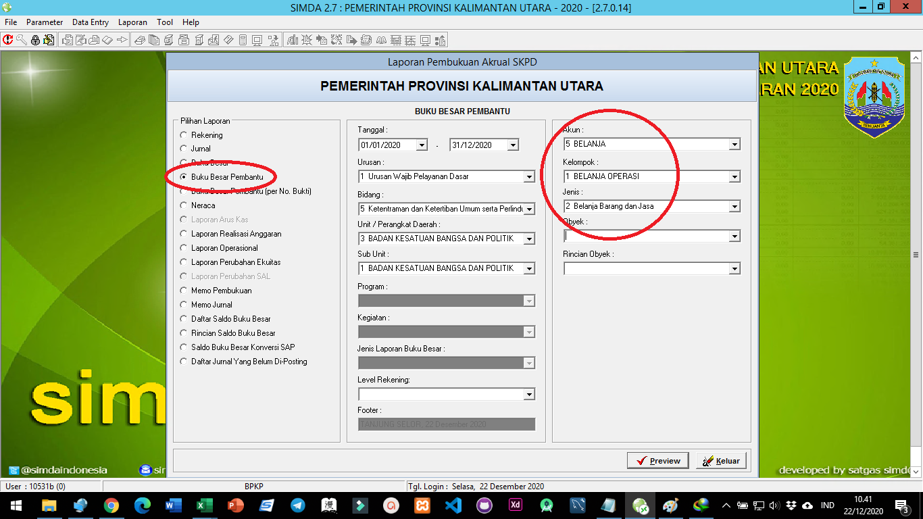The height and width of the screenshot is (519, 923).
Task: Open the Level Rekening dropdown
Action: [529, 395]
